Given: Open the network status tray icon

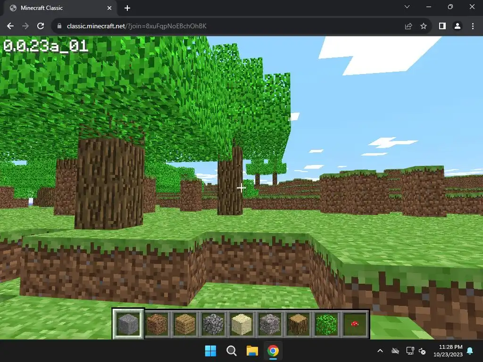Looking at the screenshot, I should (x=410, y=351).
